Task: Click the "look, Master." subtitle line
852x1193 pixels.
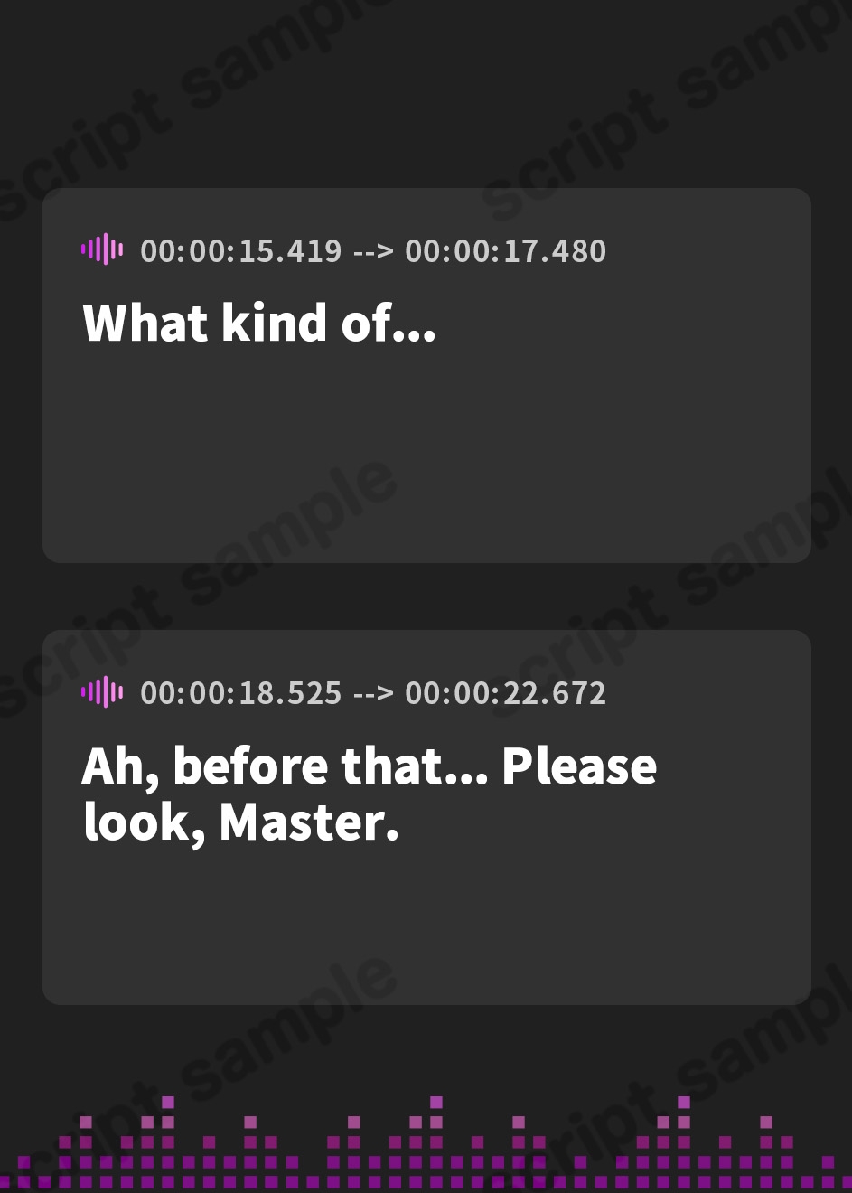Action: pyautogui.click(x=240, y=822)
